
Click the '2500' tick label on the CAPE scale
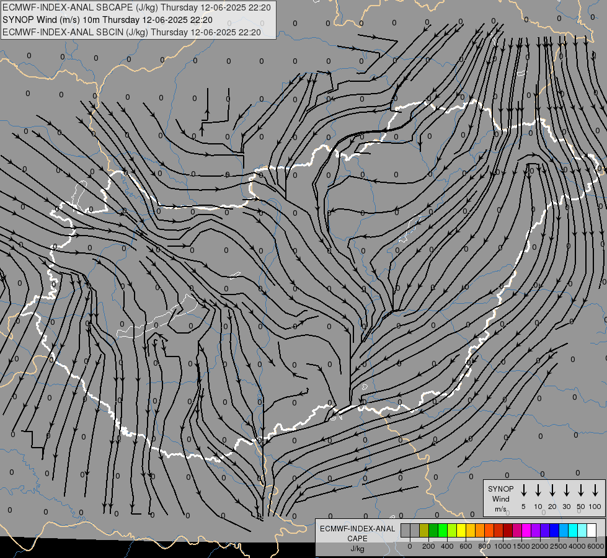coord(559,546)
